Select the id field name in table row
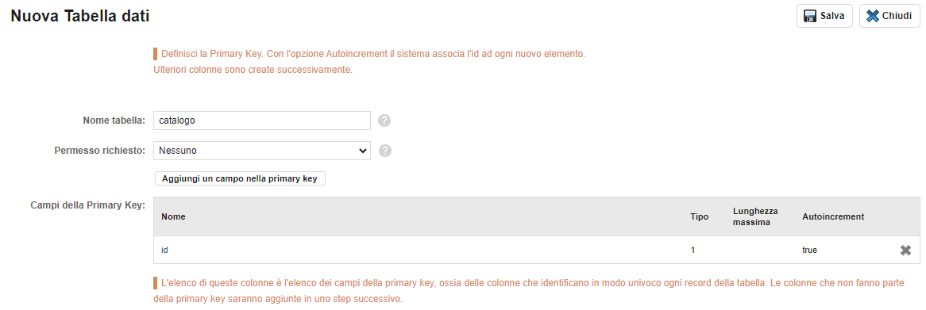 (164, 250)
